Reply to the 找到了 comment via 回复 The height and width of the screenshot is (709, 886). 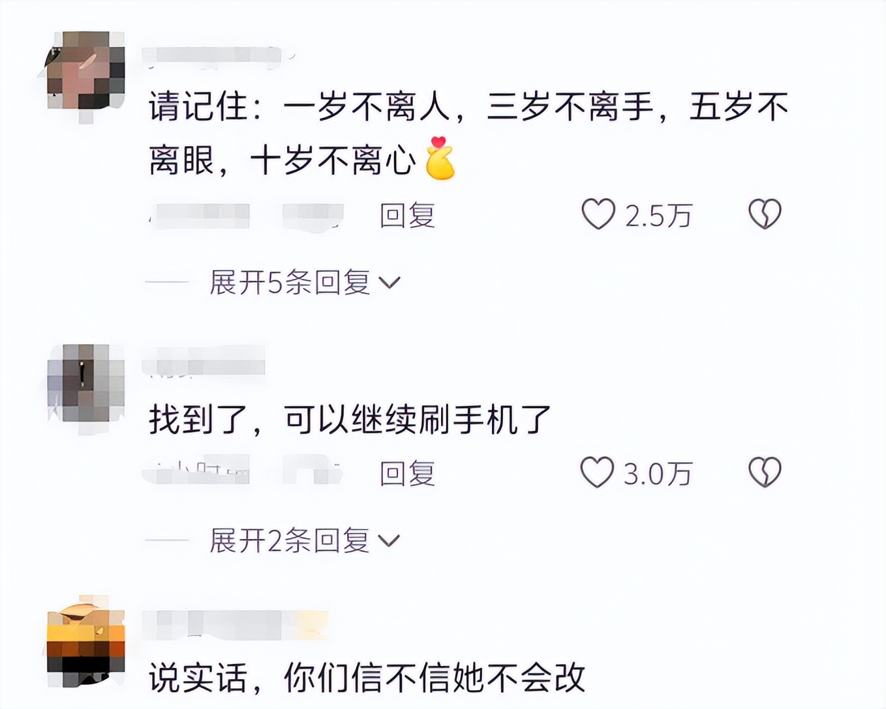407,473
